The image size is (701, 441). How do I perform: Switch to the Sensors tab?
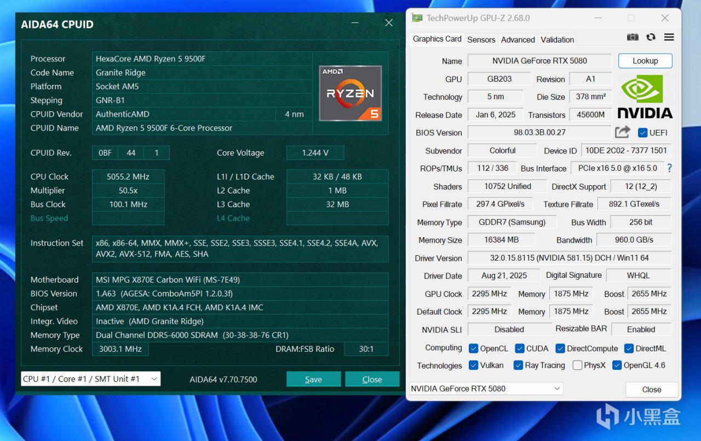481,39
